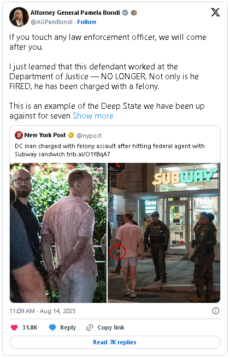Open the 11:09 AM Aug 14, 2025 timestamp
Viewport: 230px width, 358px height.
(43, 311)
